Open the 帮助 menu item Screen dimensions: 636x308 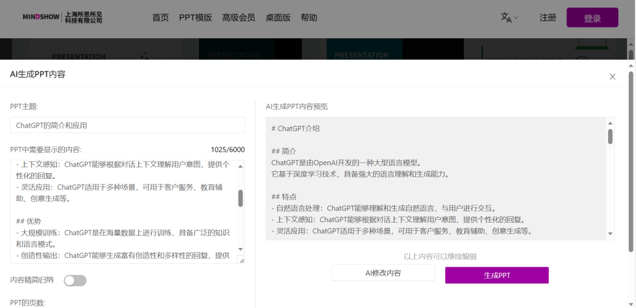(x=309, y=18)
